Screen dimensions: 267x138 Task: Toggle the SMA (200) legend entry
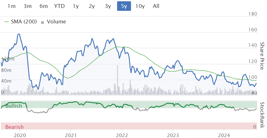point(21,22)
